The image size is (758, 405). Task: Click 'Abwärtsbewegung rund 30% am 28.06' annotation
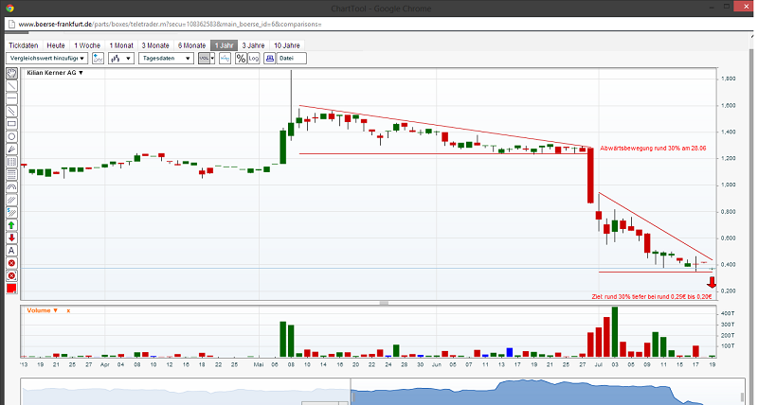pyautogui.click(x=653, y=149)
